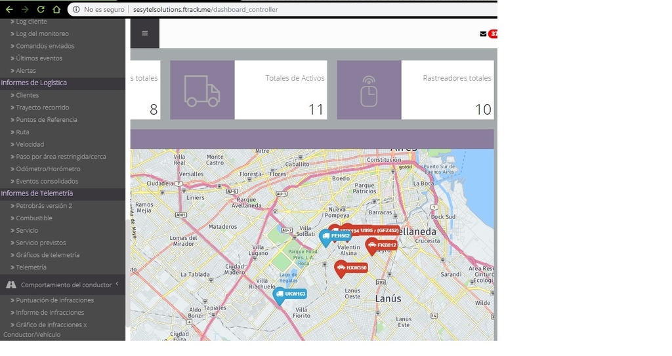
Task: Click the purple map panel header bar
Action: pyautogui.click(x=312, y=139)
